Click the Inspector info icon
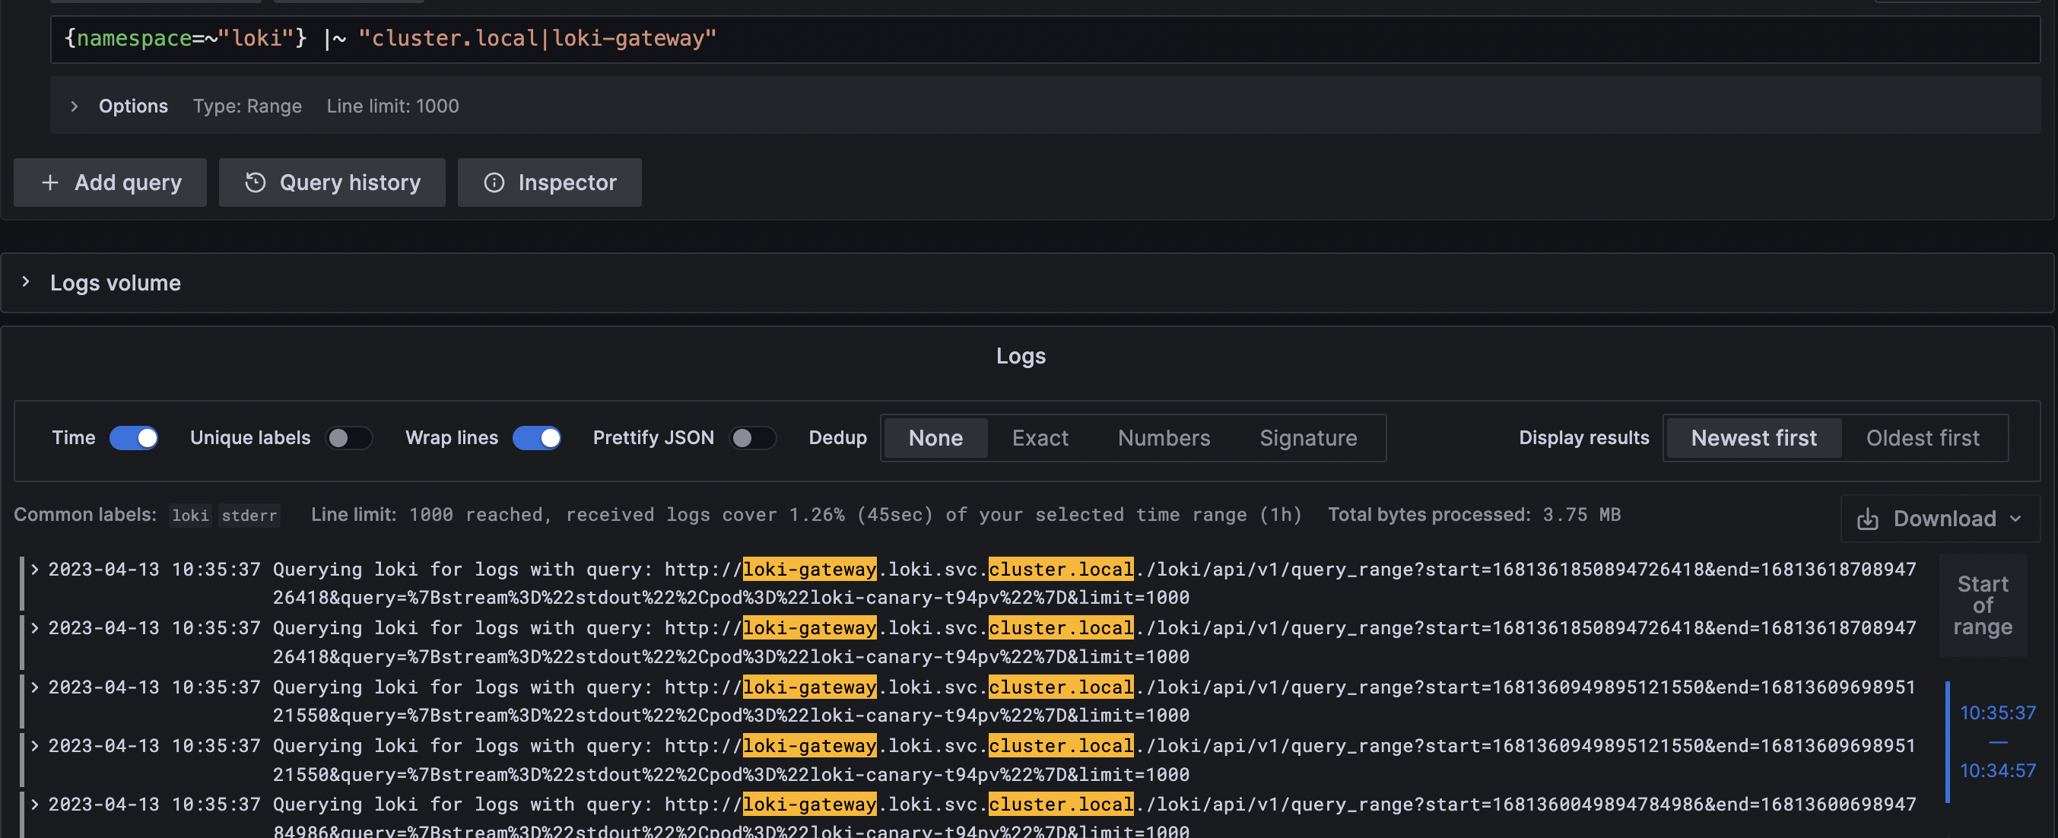The image size is (2058, 838). (494, 183)
